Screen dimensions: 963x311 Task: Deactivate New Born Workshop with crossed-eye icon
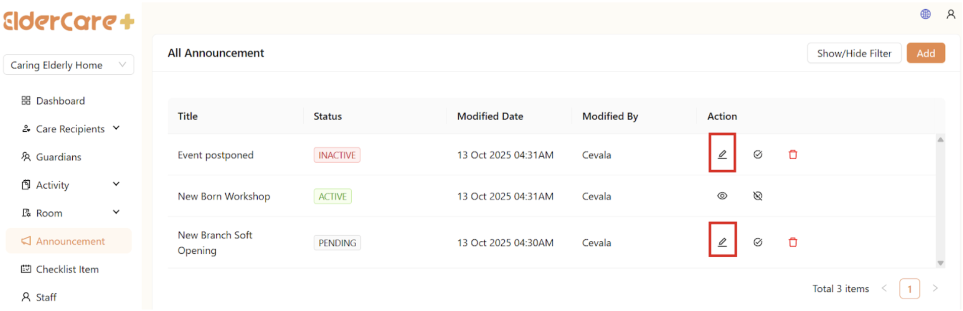(757, 196)
